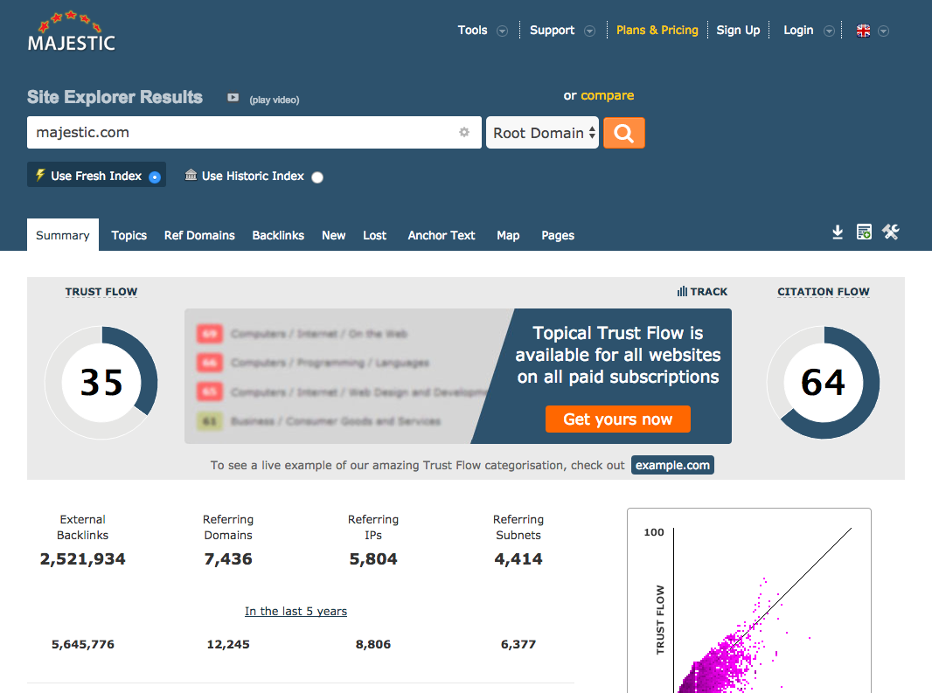Click the Citation Flow 64 gauge
The height and width of the screenshot is (693, 932).
[824, 382]
